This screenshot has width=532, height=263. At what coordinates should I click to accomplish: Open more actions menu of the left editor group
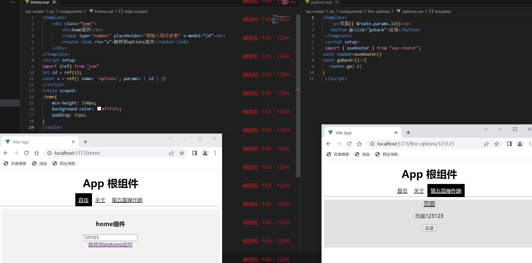pos(293,2)
